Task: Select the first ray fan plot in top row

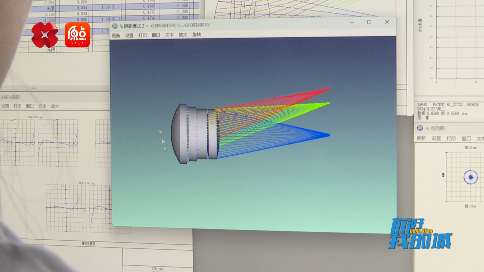Action: [17, 142]
